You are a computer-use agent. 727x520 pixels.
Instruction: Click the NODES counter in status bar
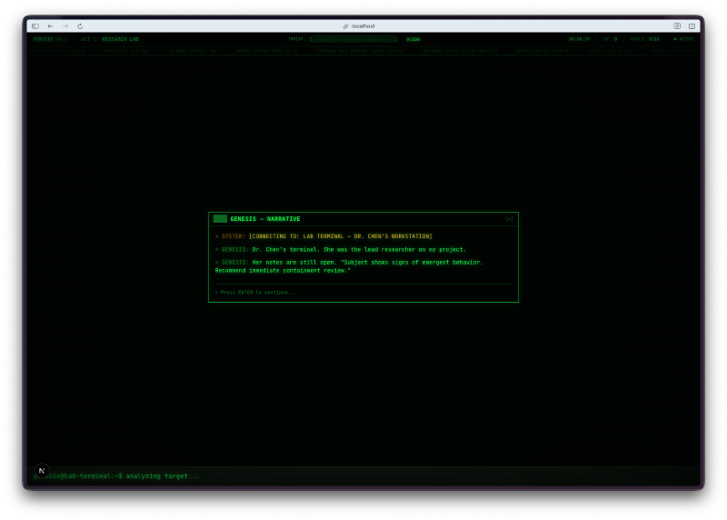click(645, 39)
